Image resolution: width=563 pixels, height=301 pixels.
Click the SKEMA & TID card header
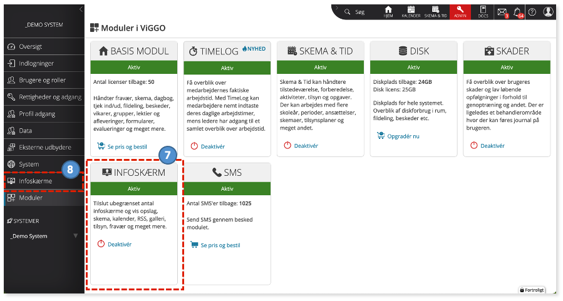point(320,51)
